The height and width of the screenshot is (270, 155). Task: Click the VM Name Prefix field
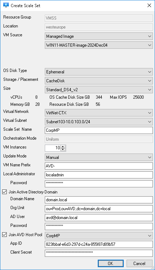[x=98, y=166]
